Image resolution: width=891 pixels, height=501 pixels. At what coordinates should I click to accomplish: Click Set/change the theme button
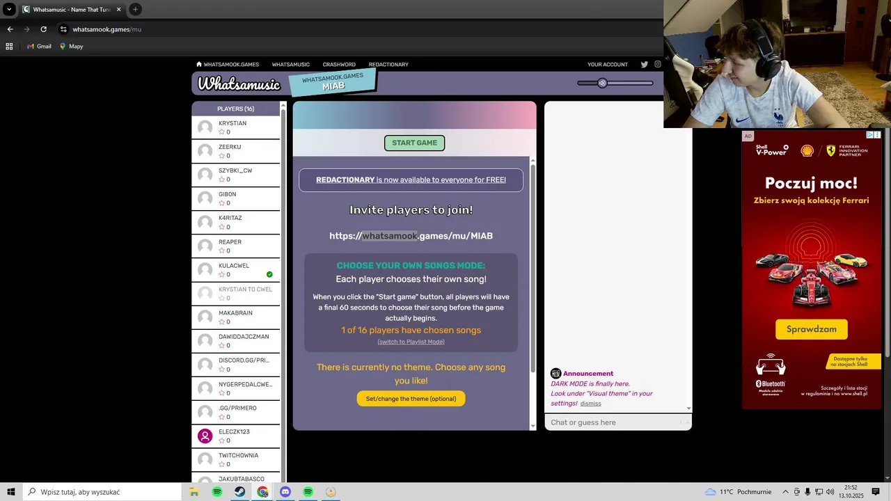[x=411, y=399]
